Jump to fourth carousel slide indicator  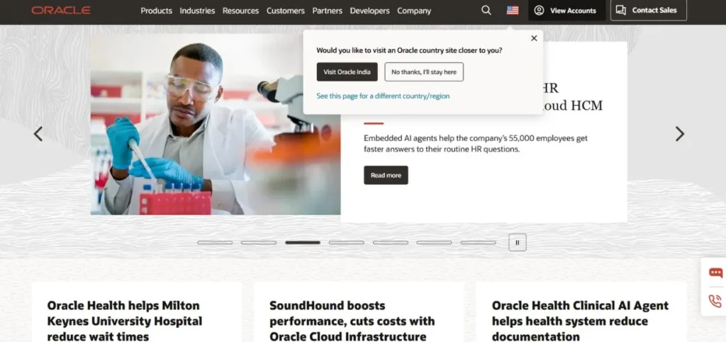click(x=346, y=242)
